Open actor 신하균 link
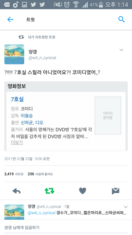The height and width of the screenshot is (235, 132). pos(27,122)
